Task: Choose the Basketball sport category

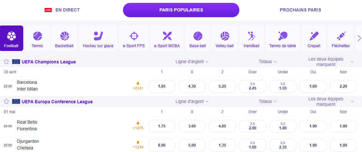Action: tap(64, 38)
